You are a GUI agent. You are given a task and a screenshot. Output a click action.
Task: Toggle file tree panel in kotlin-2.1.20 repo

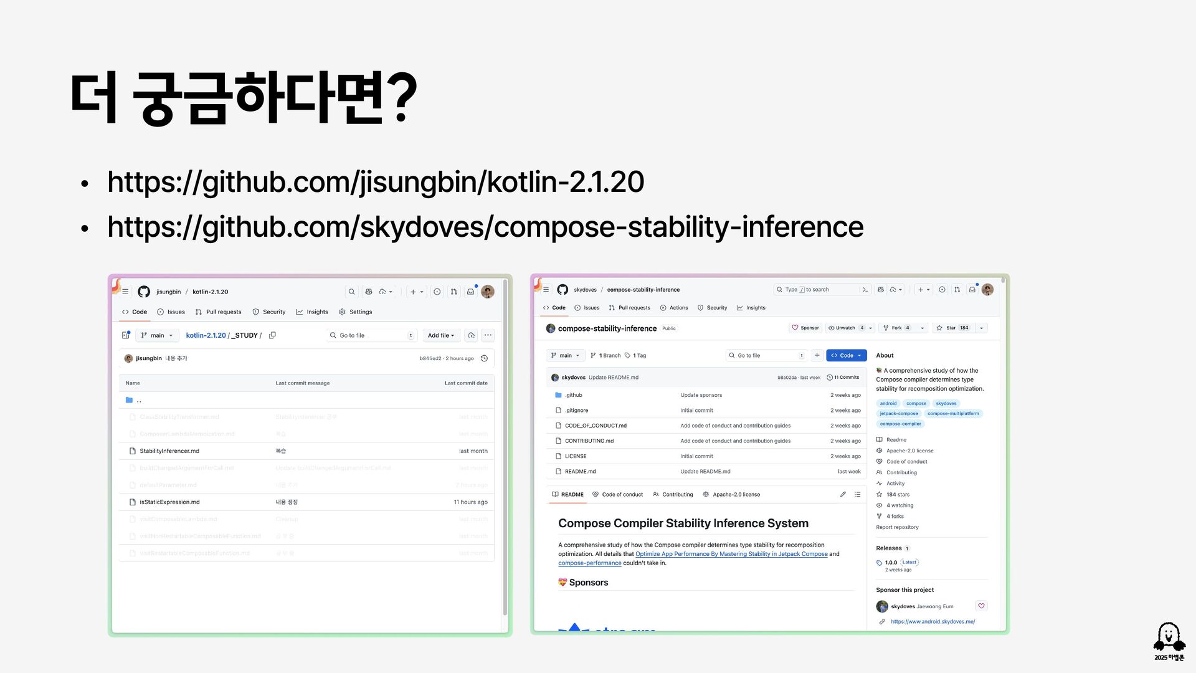point(125,335)
